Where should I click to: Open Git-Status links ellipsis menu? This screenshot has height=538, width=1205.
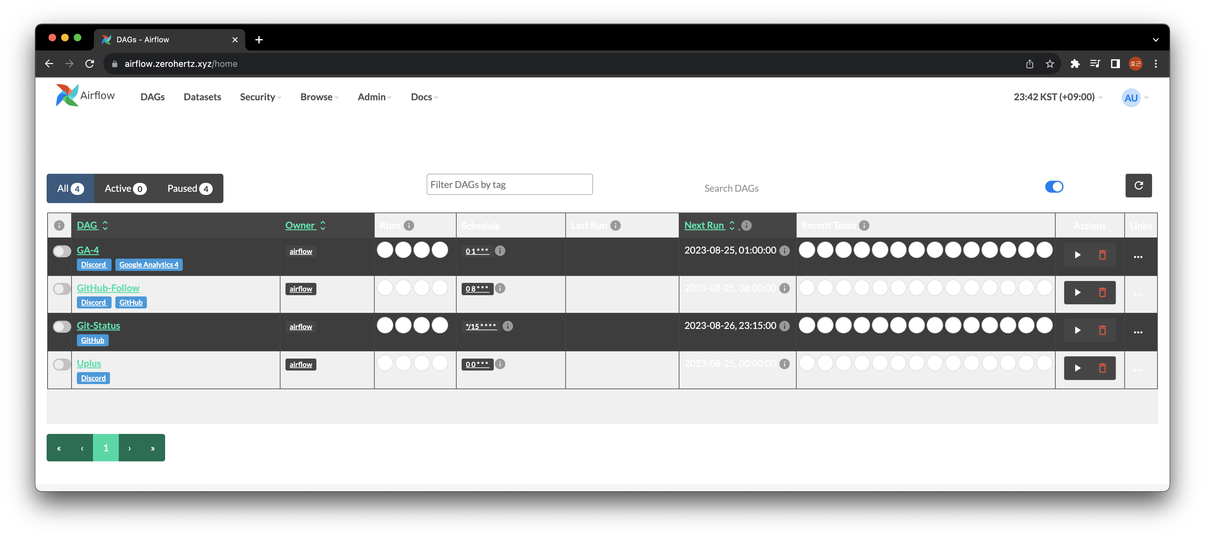tap(1138, 332)
